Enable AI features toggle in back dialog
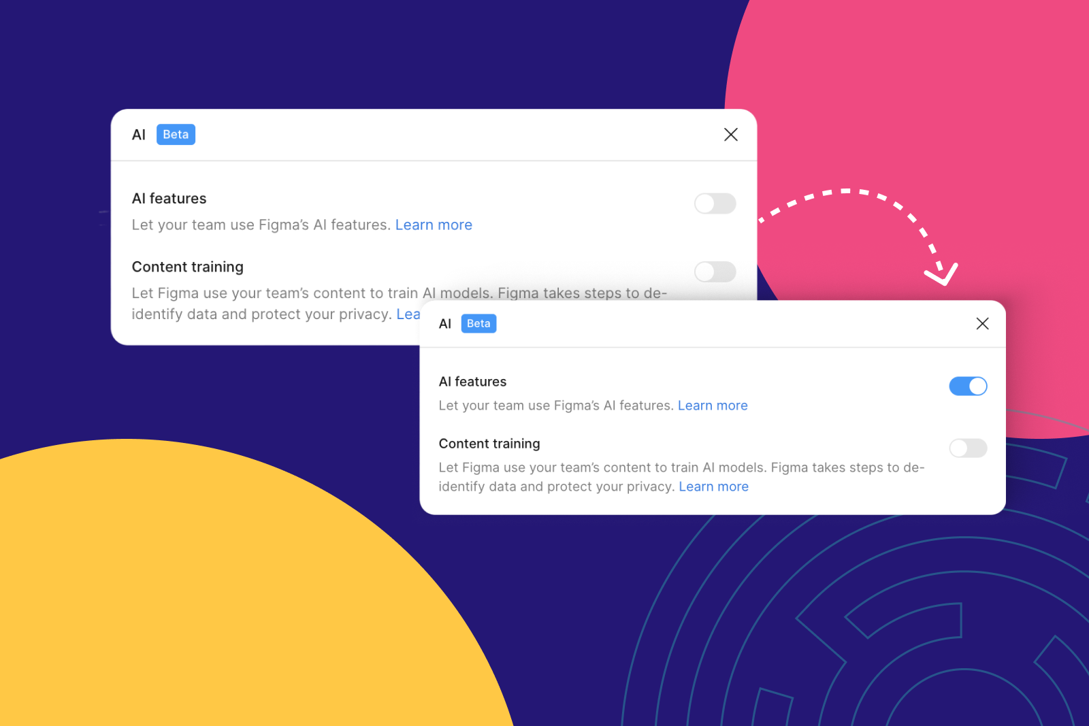Image resolution: width=1089 pixels, height=726 pixels. click(715, 203)
